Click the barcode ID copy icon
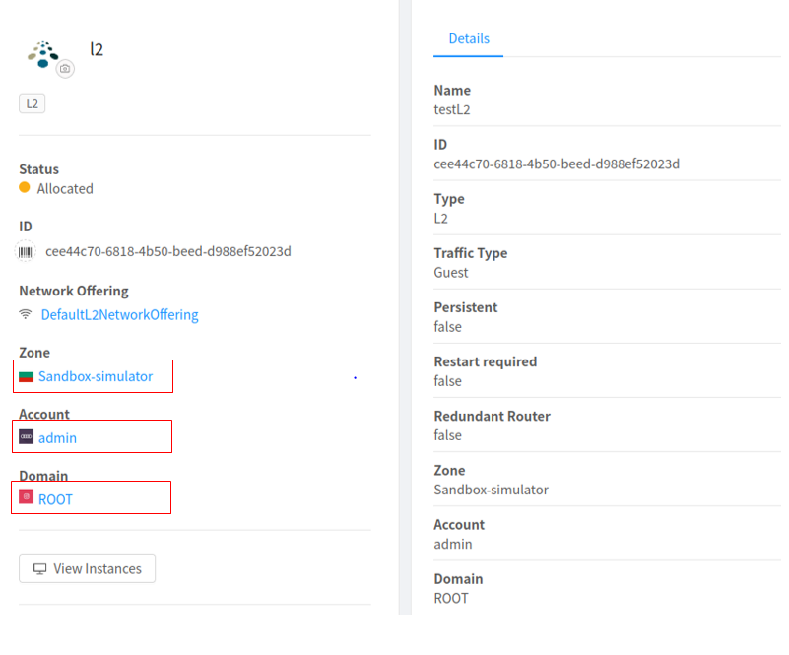The width and height of the screenshot is (789, 655). (26, 251)
